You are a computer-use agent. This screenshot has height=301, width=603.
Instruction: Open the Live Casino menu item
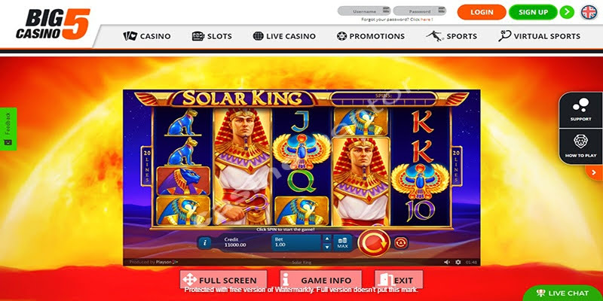[x=284, y=36]
